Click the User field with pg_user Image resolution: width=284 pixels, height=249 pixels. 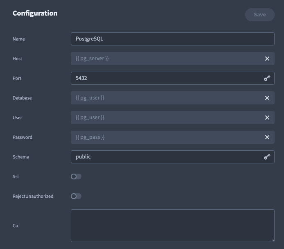tap(167, 118)
